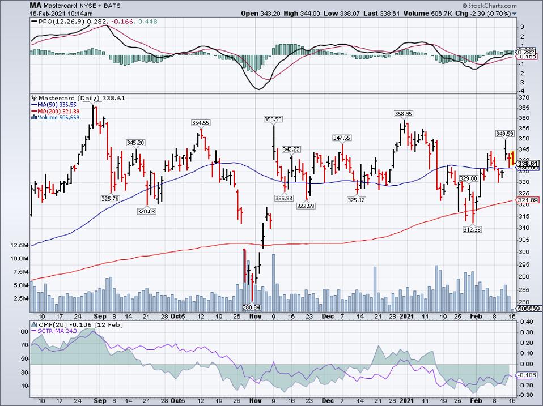Click the -0.30 CMF axis label
This screenshot has height=406, width=543.
[x=525, y=395]
